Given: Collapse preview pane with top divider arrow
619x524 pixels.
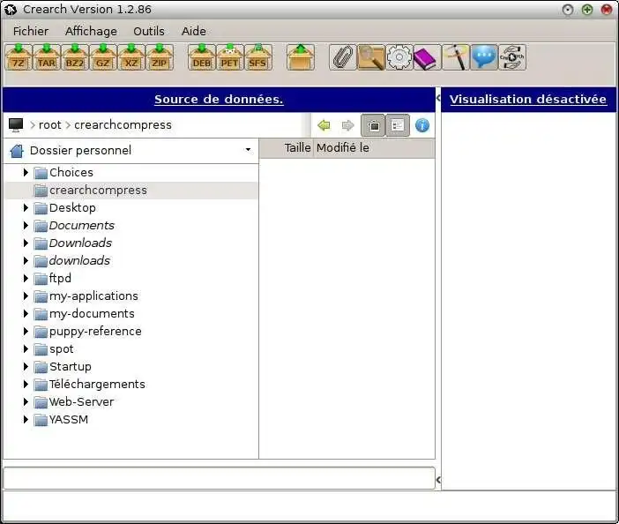Looking at the screenshot, I should pyautogui.click(x=438, y=98).
